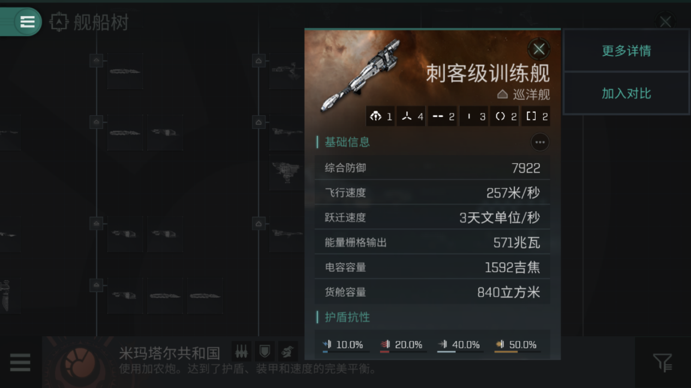Click the 50.0% orange shield resistance bar
Screen dimensions: 691x388
(516, 346)
